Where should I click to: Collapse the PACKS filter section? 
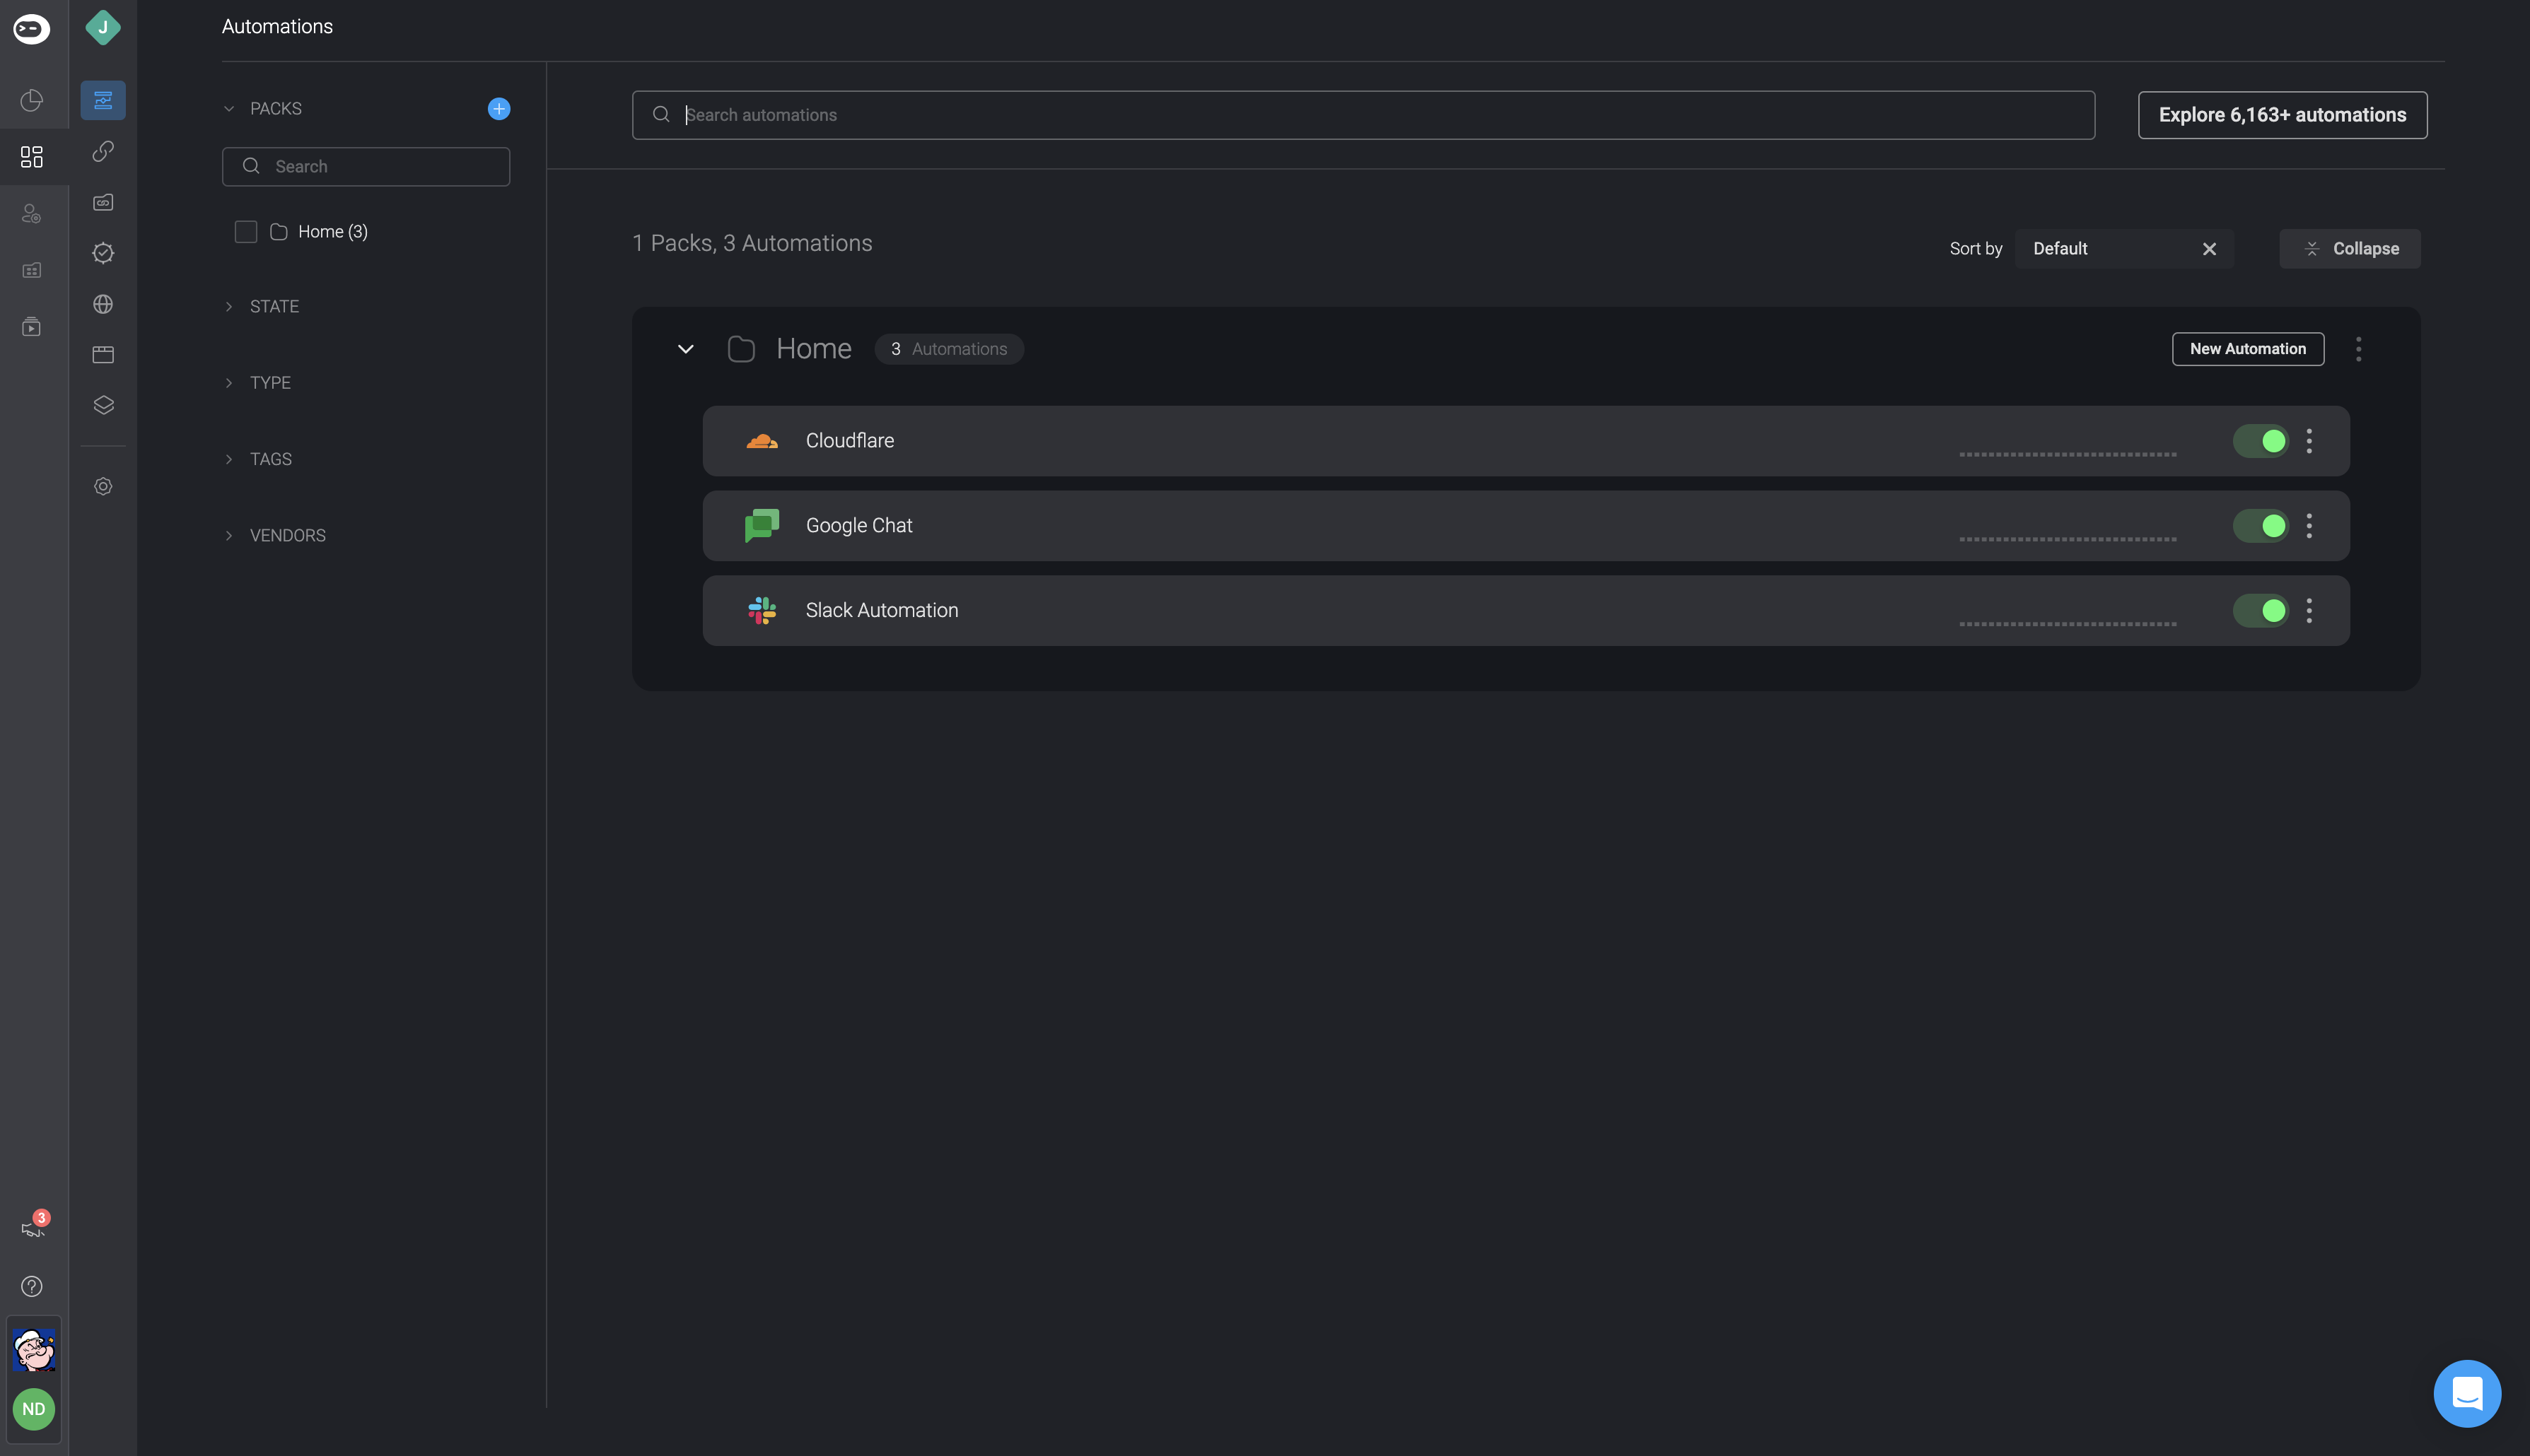coord(229,108)
